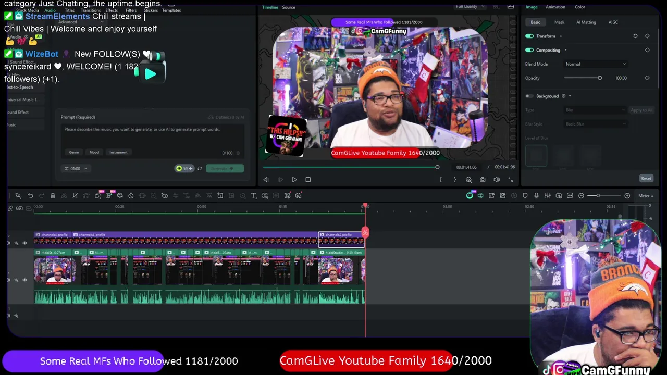Collapse the Transform section arrow
The image size is (667, 375).
pos(561,36)
